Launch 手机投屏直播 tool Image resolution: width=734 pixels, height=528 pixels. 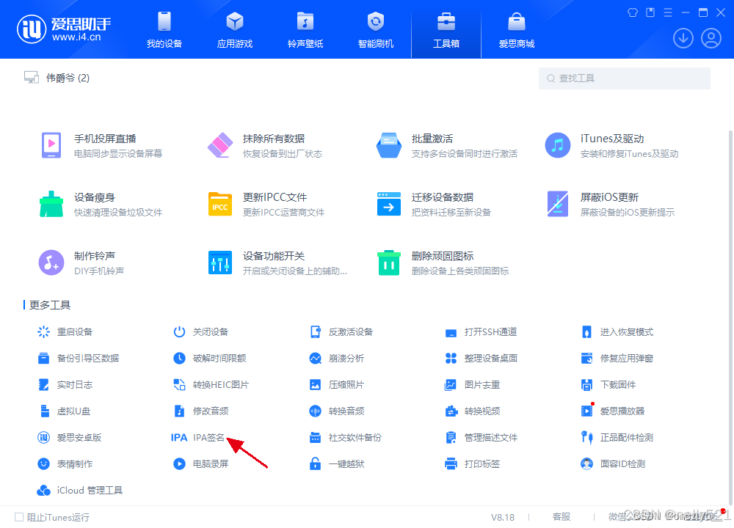coord(101,145)
